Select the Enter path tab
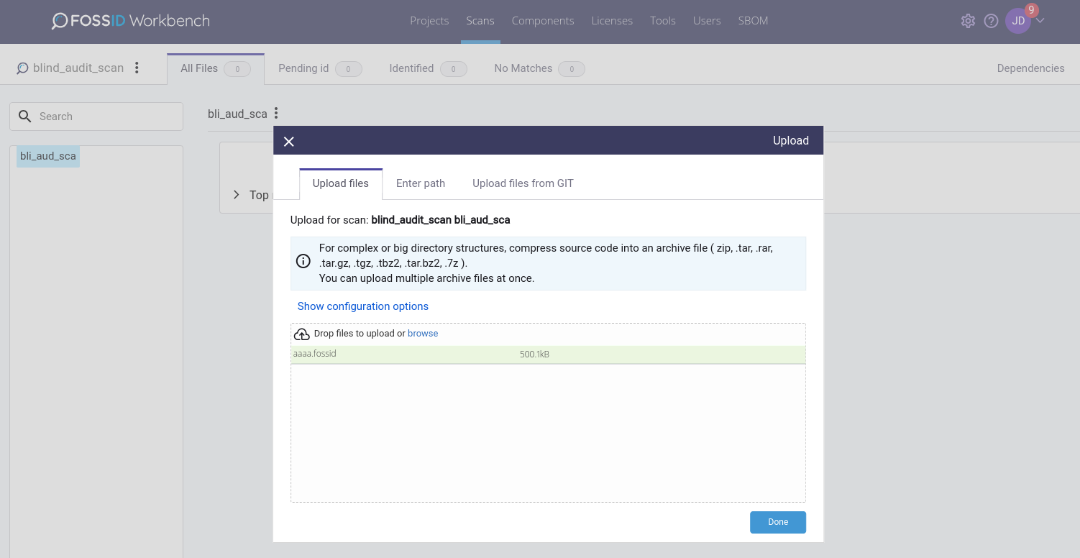 (421, 183)
